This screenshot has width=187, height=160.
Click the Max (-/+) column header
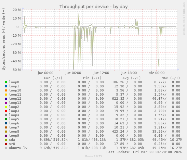pos(171,78)
